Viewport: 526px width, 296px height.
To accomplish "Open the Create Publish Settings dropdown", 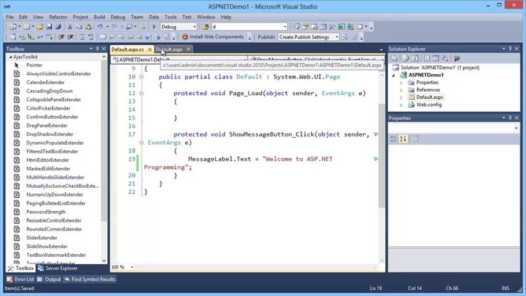I will (336, 37).
